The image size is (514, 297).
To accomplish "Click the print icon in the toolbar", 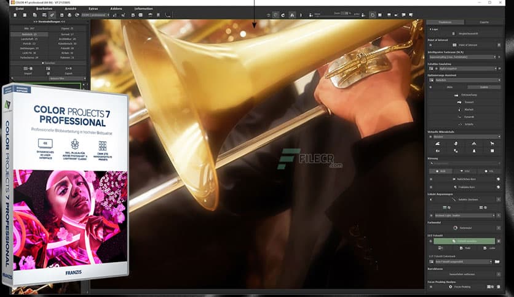I will [69, 15].
